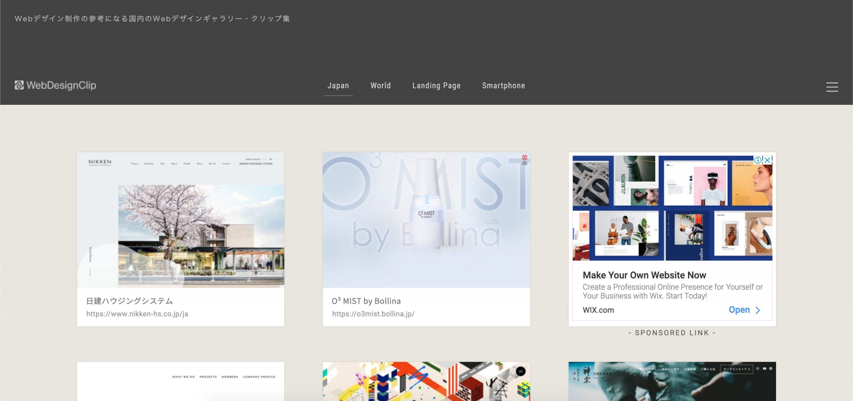This screenshot has width=853, height=401.
Task: Visit https://o3mist.bollina.jp/ link
Action: tap(373, 314)
